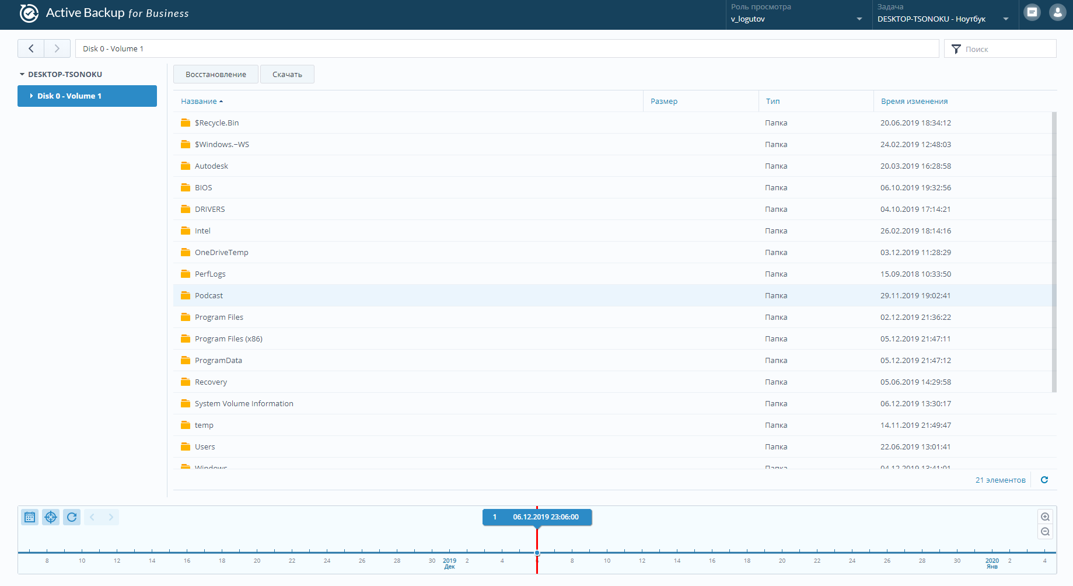Click the path field Disk 0 - Volume 1
The width and height of the screenshot is (1073, 586).
click(507, 48)
